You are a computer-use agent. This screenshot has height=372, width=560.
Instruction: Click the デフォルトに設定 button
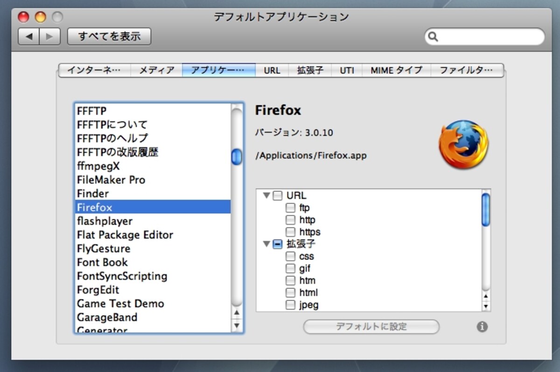[x=371, y=327]
